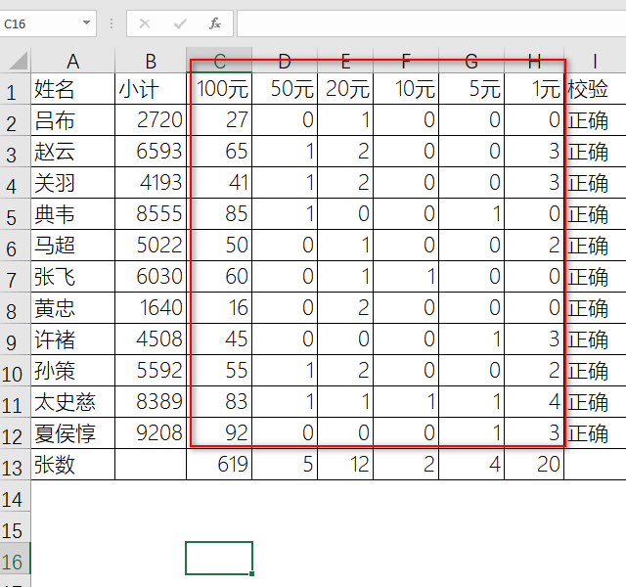The height and width of the screenshot is (587, 626).
Task: Select row 13 header
Action: tap(16, 465)
